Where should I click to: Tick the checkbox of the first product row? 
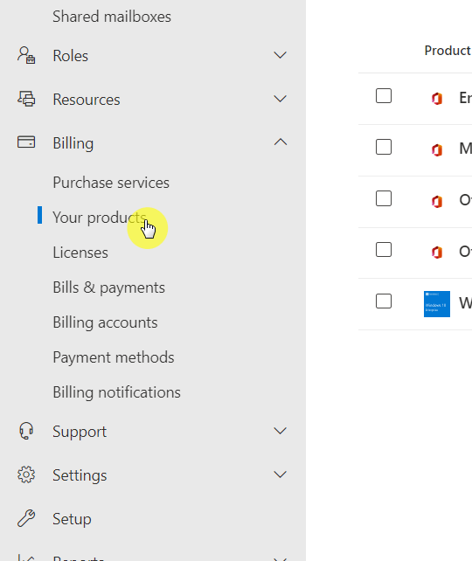coord(383,96)
